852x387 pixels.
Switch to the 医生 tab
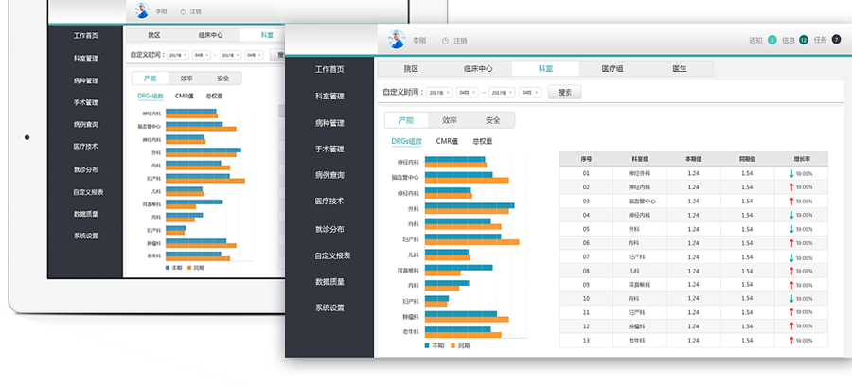point(680,69)
